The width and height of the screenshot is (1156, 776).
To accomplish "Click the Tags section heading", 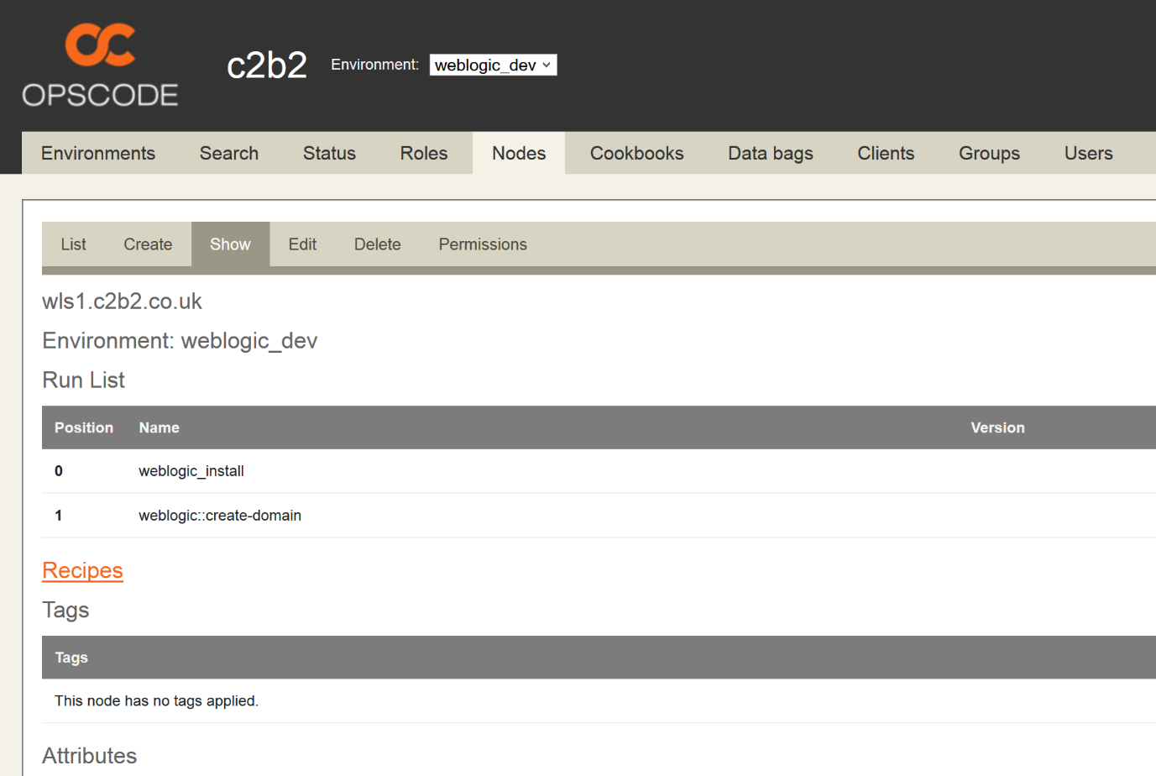I will 65,610.
